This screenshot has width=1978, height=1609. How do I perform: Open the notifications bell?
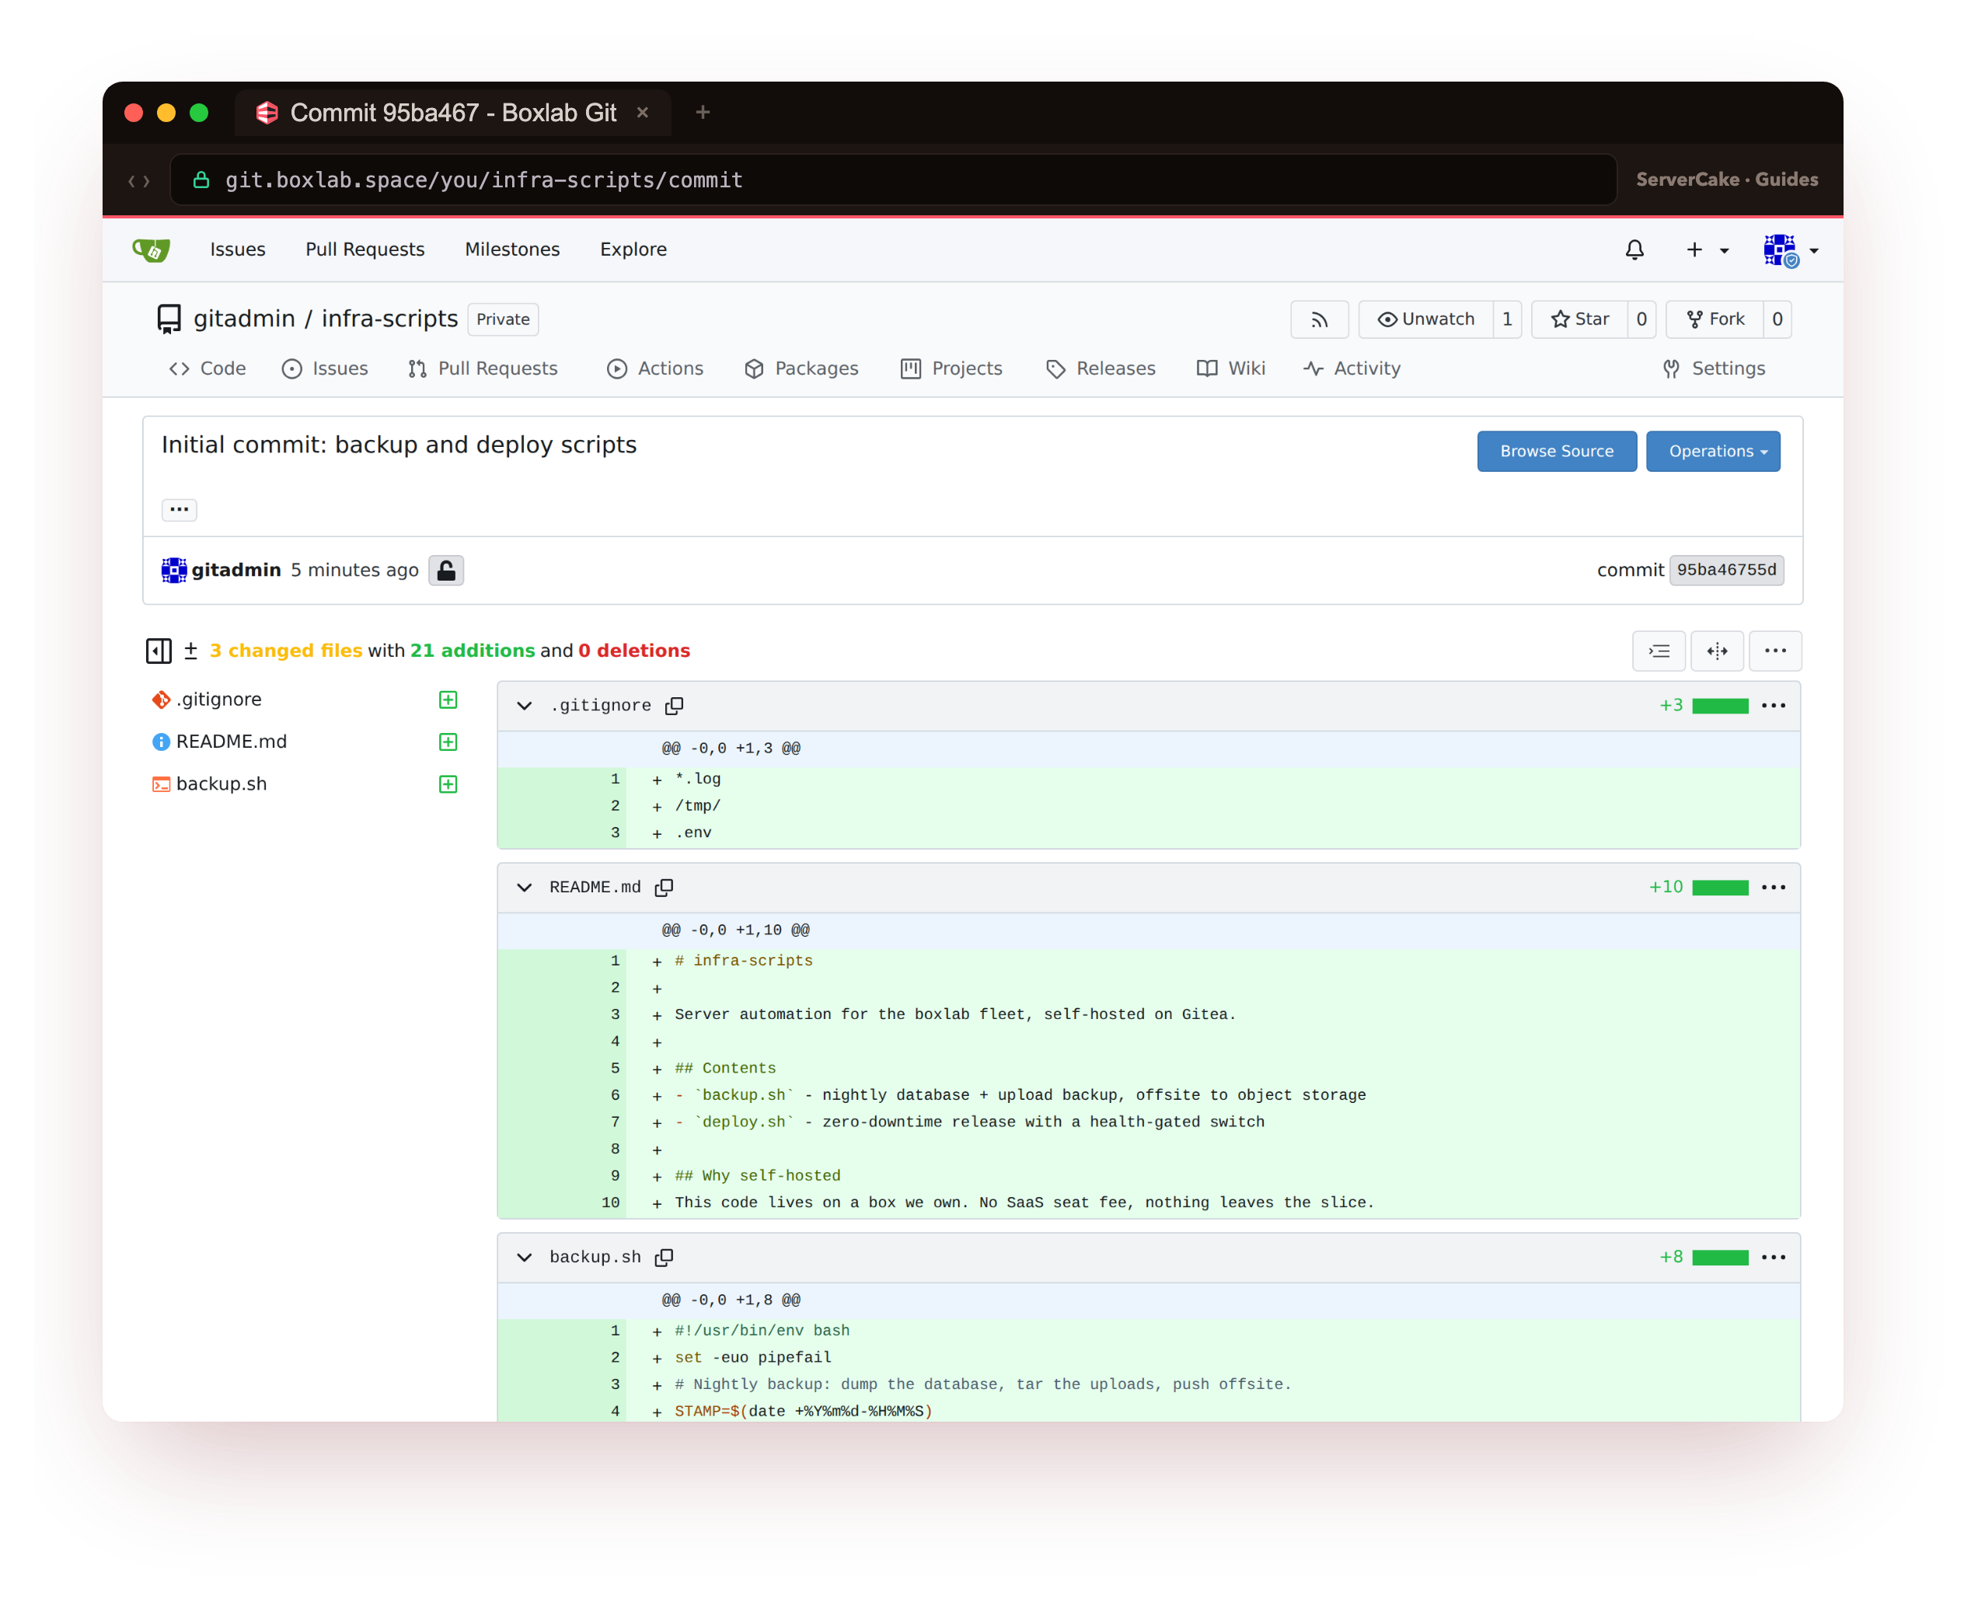[1635, 250]
